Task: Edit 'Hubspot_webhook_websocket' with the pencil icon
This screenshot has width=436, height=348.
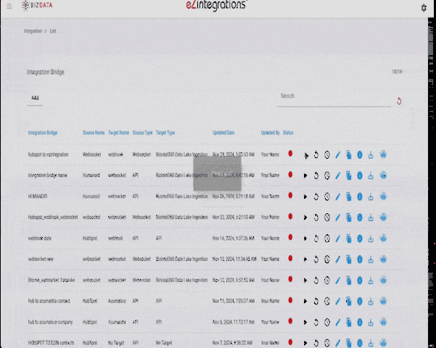Action: [x=338, y=217]
